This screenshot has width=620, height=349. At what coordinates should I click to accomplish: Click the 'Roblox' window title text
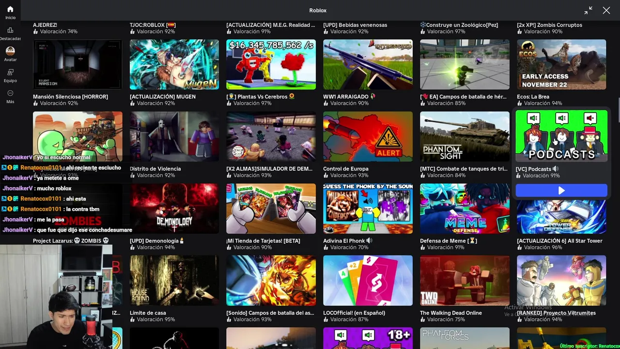[x=318, y=10]
